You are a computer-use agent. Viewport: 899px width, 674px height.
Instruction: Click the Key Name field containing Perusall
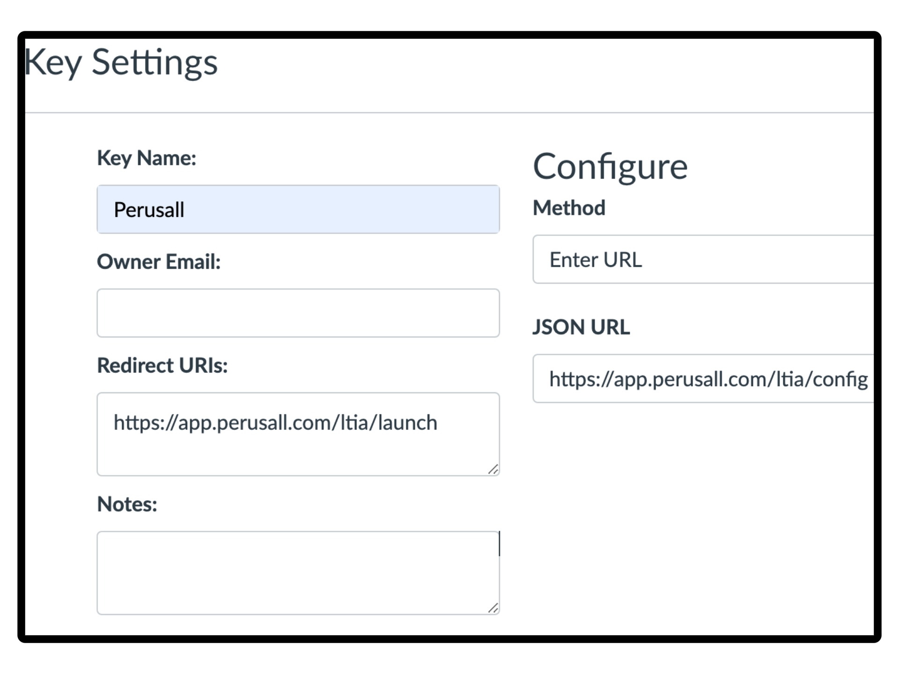coord(298,209)
